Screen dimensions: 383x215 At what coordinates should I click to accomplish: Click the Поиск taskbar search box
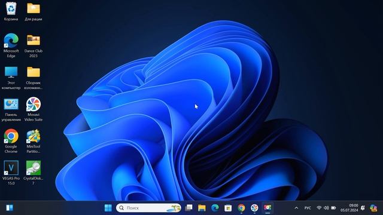pos(148,208)
